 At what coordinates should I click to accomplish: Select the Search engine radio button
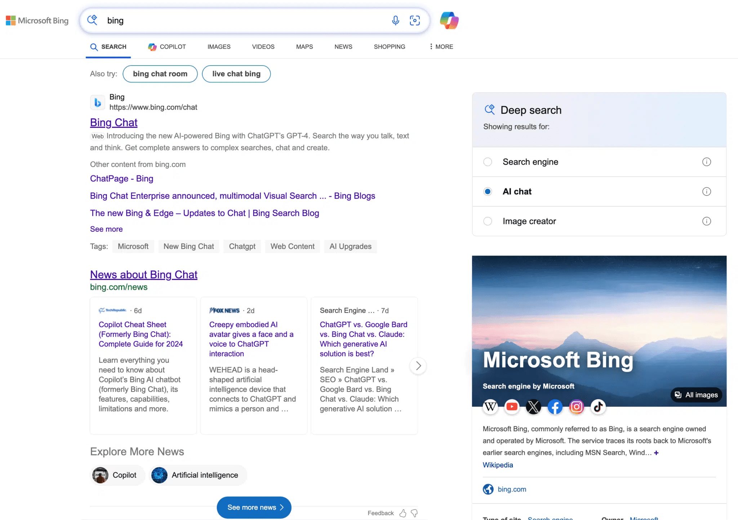coord(487,161)
